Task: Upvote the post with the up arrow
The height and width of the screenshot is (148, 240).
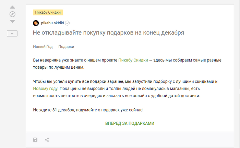Action: 12,7
